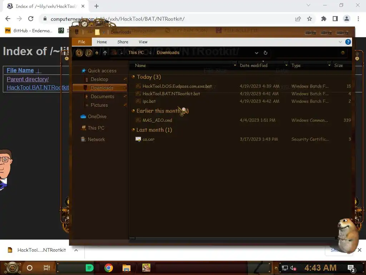The height and width of the screenshot is (275, 366).
Task: Sort by Type column header
Action: point(296,66)
